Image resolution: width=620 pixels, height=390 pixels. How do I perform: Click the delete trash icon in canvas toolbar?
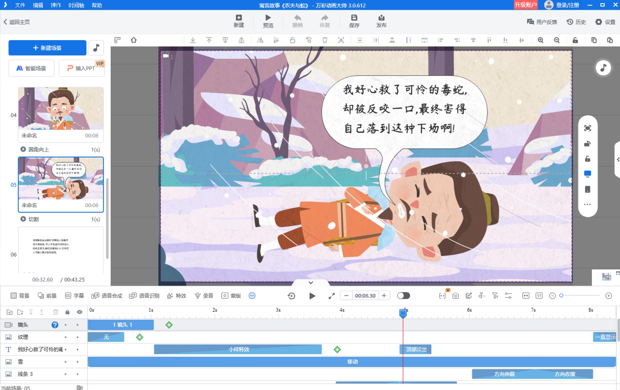(325, 40)
